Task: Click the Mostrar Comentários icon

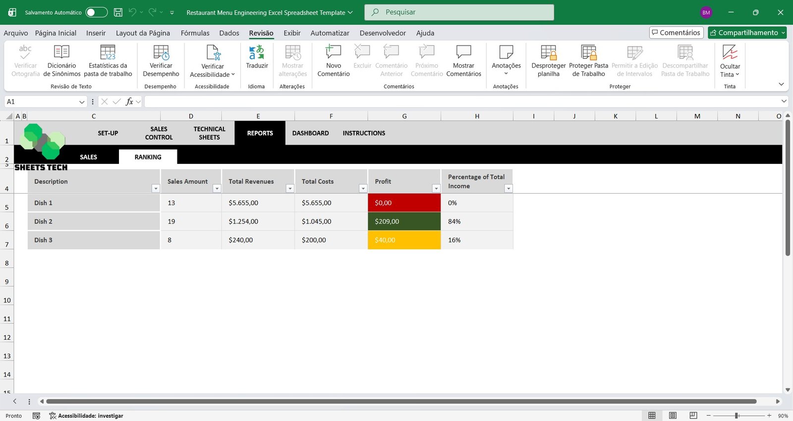Action: pyautogui.click(x=463, y=53)
